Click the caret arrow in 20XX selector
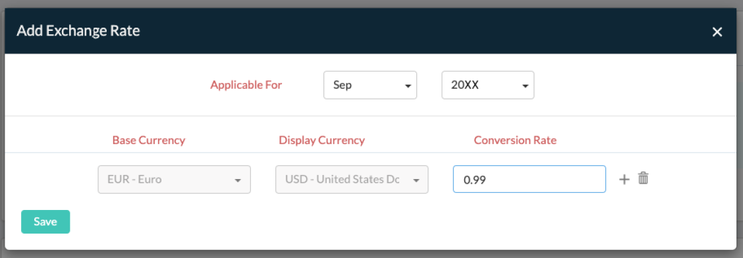 coord(524,86)
